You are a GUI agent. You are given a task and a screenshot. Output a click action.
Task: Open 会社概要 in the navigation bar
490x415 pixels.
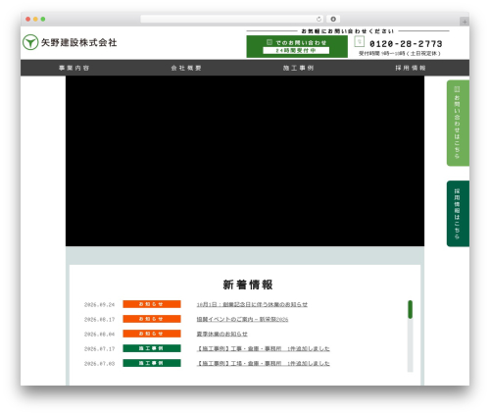point(186,68)
